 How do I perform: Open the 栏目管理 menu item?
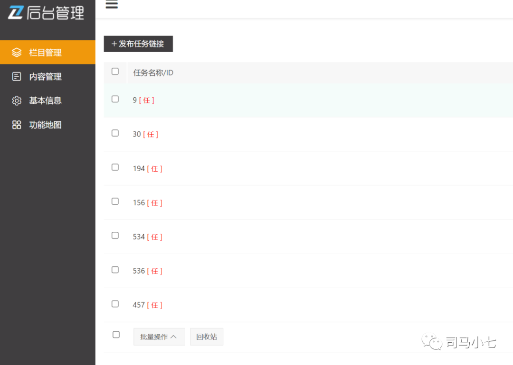coord(48,52)
